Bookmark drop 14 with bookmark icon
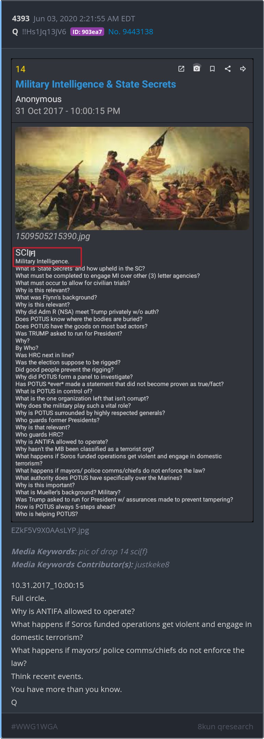 (212, 69)
